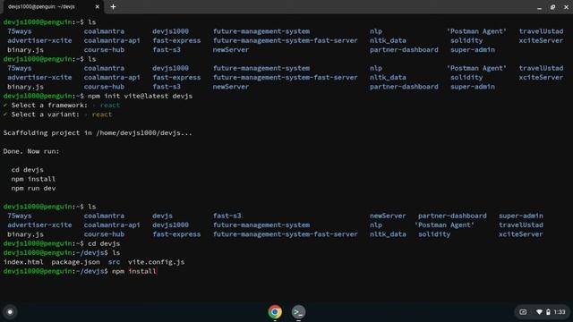Click the 'Select a variant' line

(x=57, y=114)
